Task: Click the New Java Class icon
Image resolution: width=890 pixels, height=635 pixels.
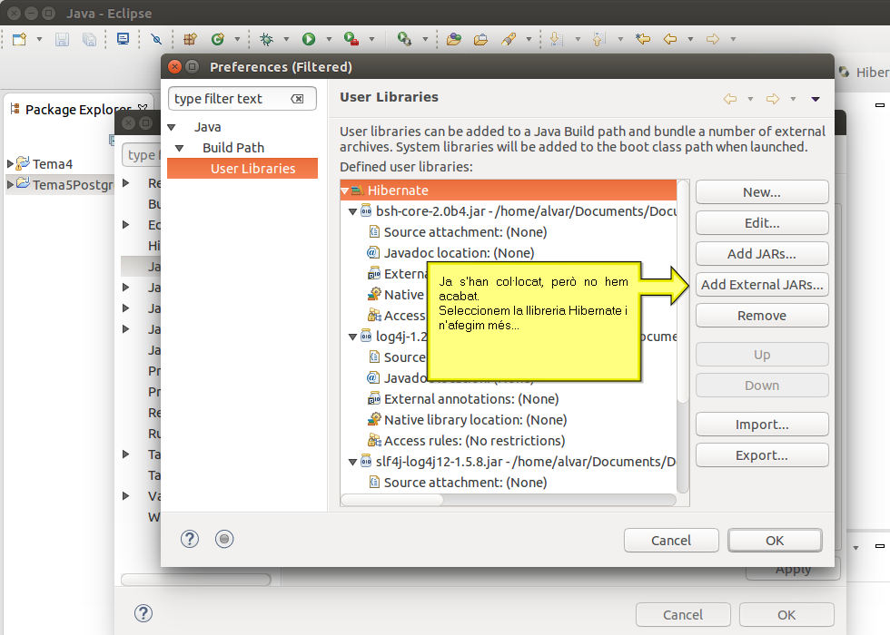Action: coord(217,39)
